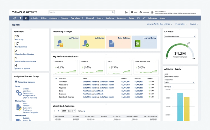This screenshot has width=210, height=130.
Task: Go to previous Weekly Cash Projection page
Action: click(x=54, y=111)
